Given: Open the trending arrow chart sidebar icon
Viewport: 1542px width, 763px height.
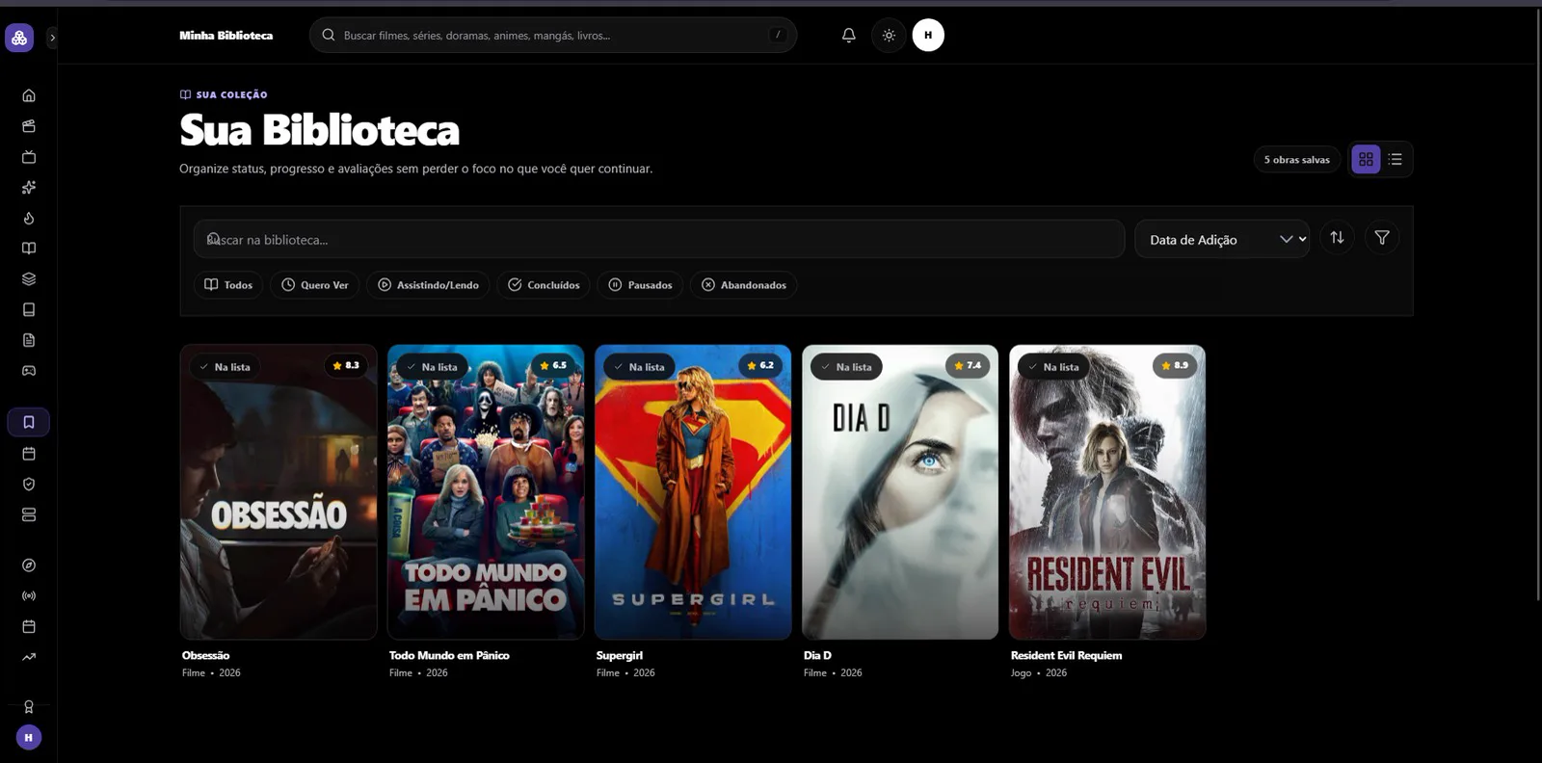Looking at the screenshot, I should [29, 657].
